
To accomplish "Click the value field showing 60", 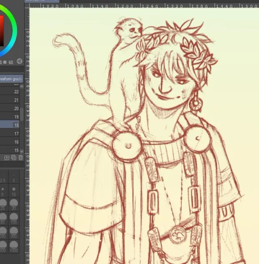I will click(11, 62).
